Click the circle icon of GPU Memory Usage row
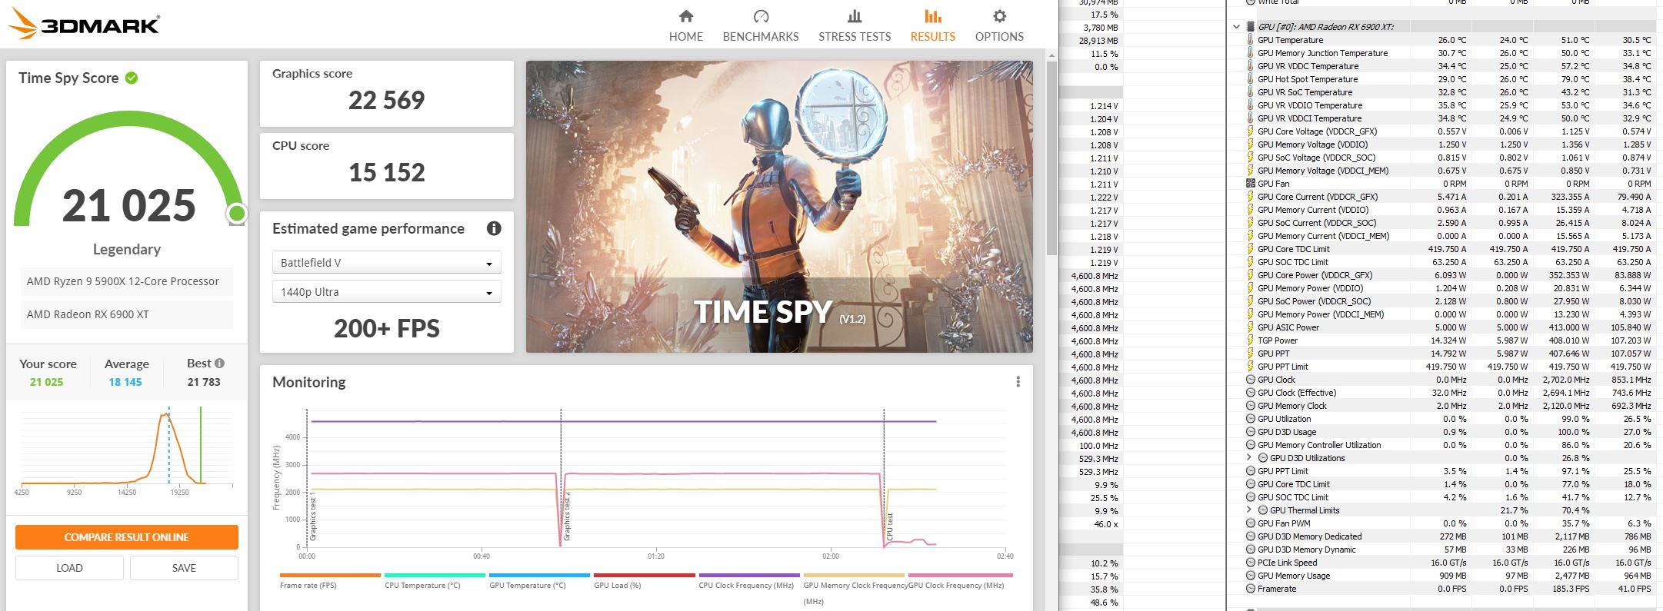This screenshot has height=611, width=1663. click(1250, 576)
